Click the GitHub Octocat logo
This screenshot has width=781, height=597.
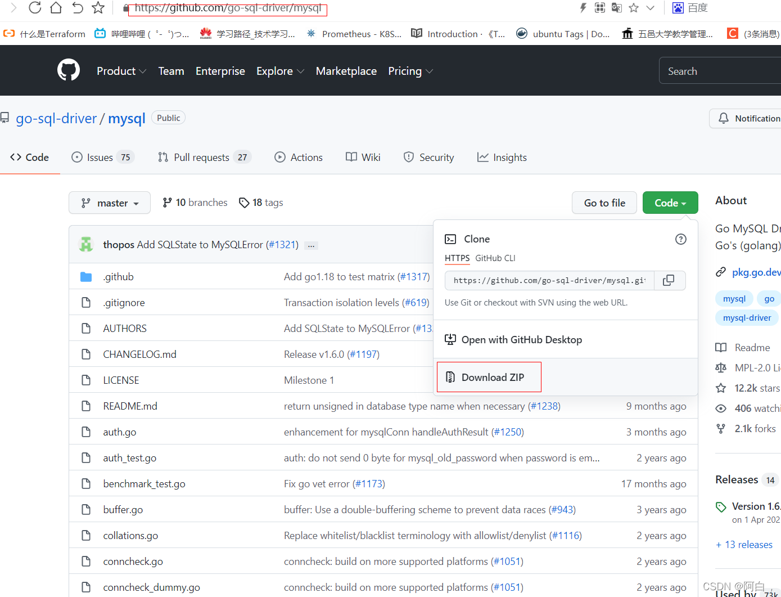(x=69, y=70)
